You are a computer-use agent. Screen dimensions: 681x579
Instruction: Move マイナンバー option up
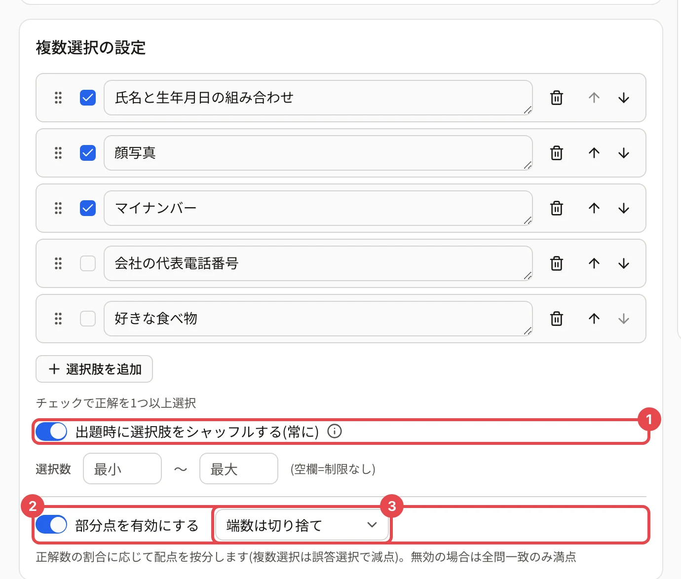click(x=594, y=208)
